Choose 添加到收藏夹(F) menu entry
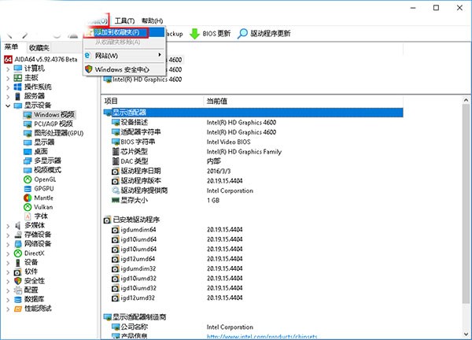The image size is (472, 340). [117, 32]
